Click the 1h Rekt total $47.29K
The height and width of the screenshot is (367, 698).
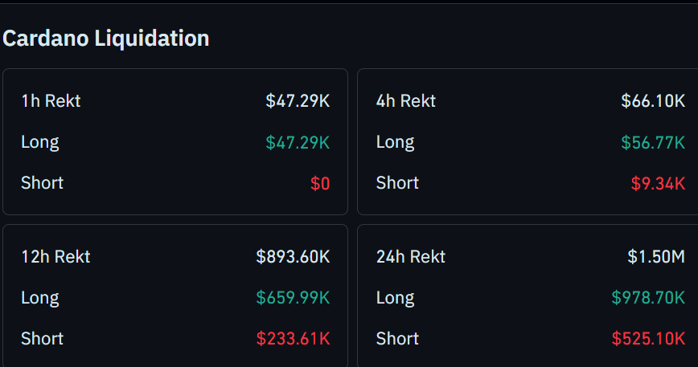point(298,101)
